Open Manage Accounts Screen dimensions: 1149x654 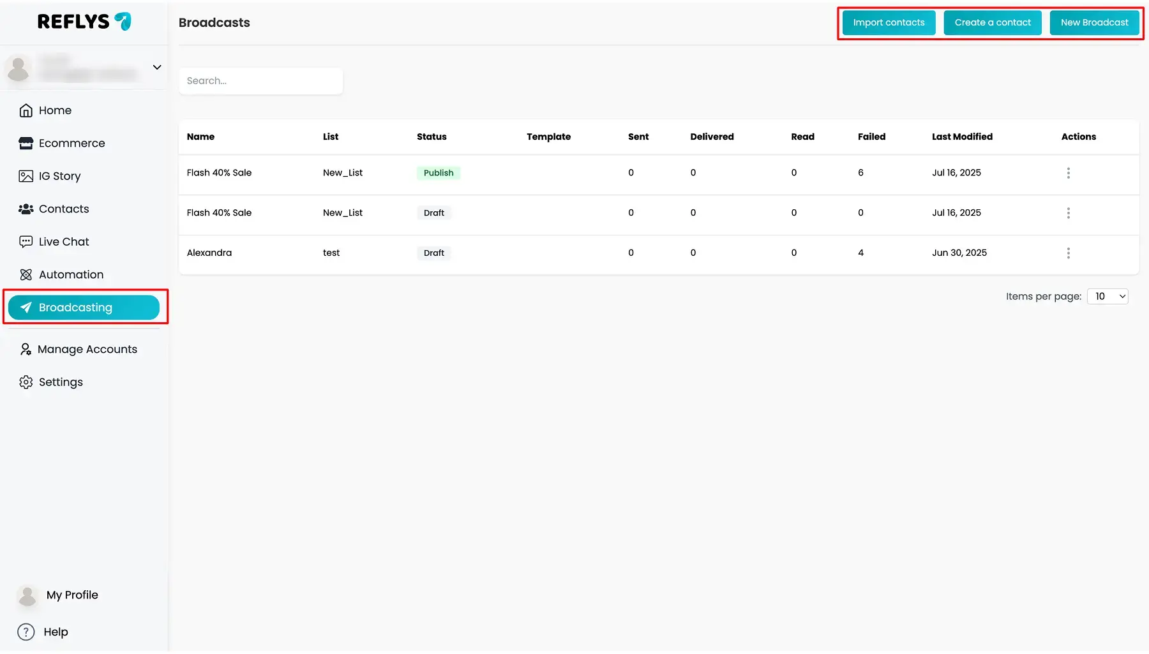pos(84,349)
